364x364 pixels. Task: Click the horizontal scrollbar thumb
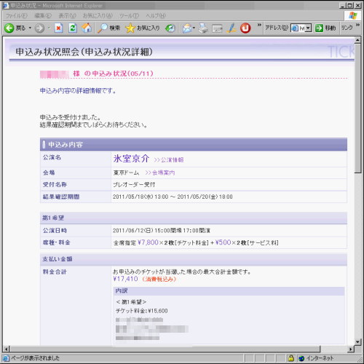click(165, 349)
